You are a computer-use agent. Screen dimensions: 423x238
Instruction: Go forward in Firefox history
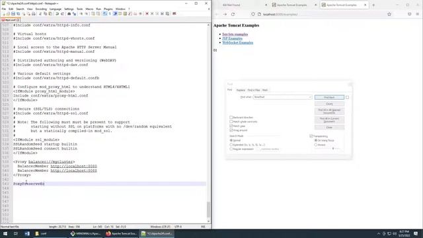(225, 15)
